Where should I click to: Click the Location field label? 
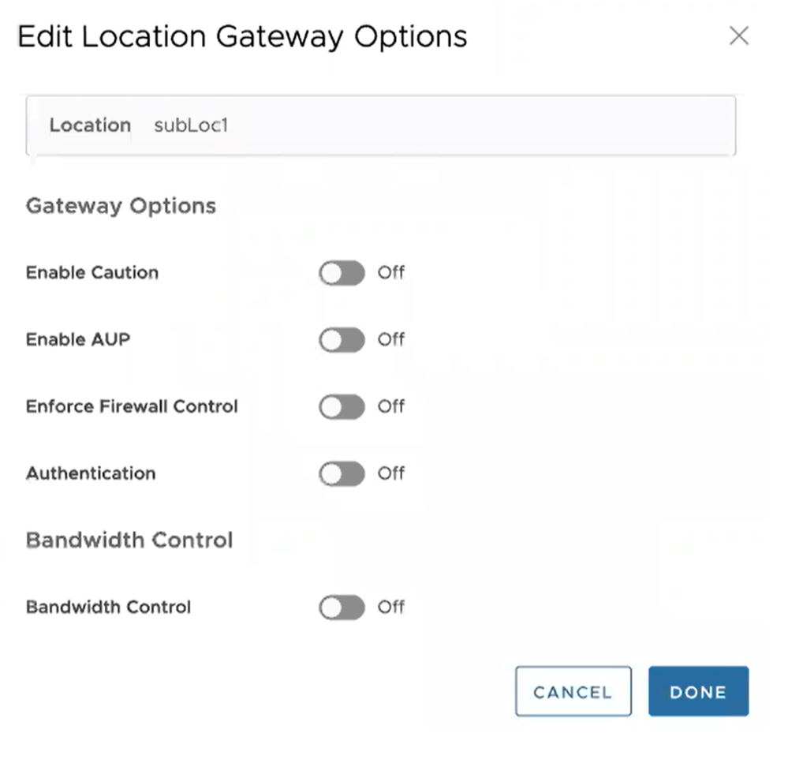click(90, 125)
